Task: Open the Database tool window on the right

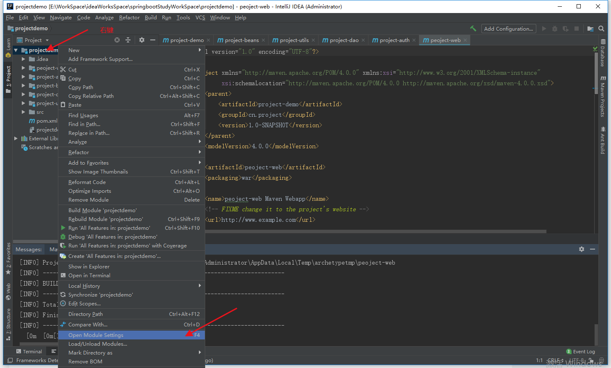Action: tap(603, 53)
